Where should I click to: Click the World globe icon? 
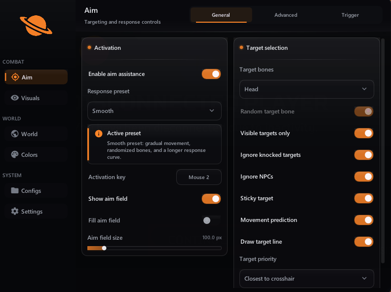[x=15, y=134]
